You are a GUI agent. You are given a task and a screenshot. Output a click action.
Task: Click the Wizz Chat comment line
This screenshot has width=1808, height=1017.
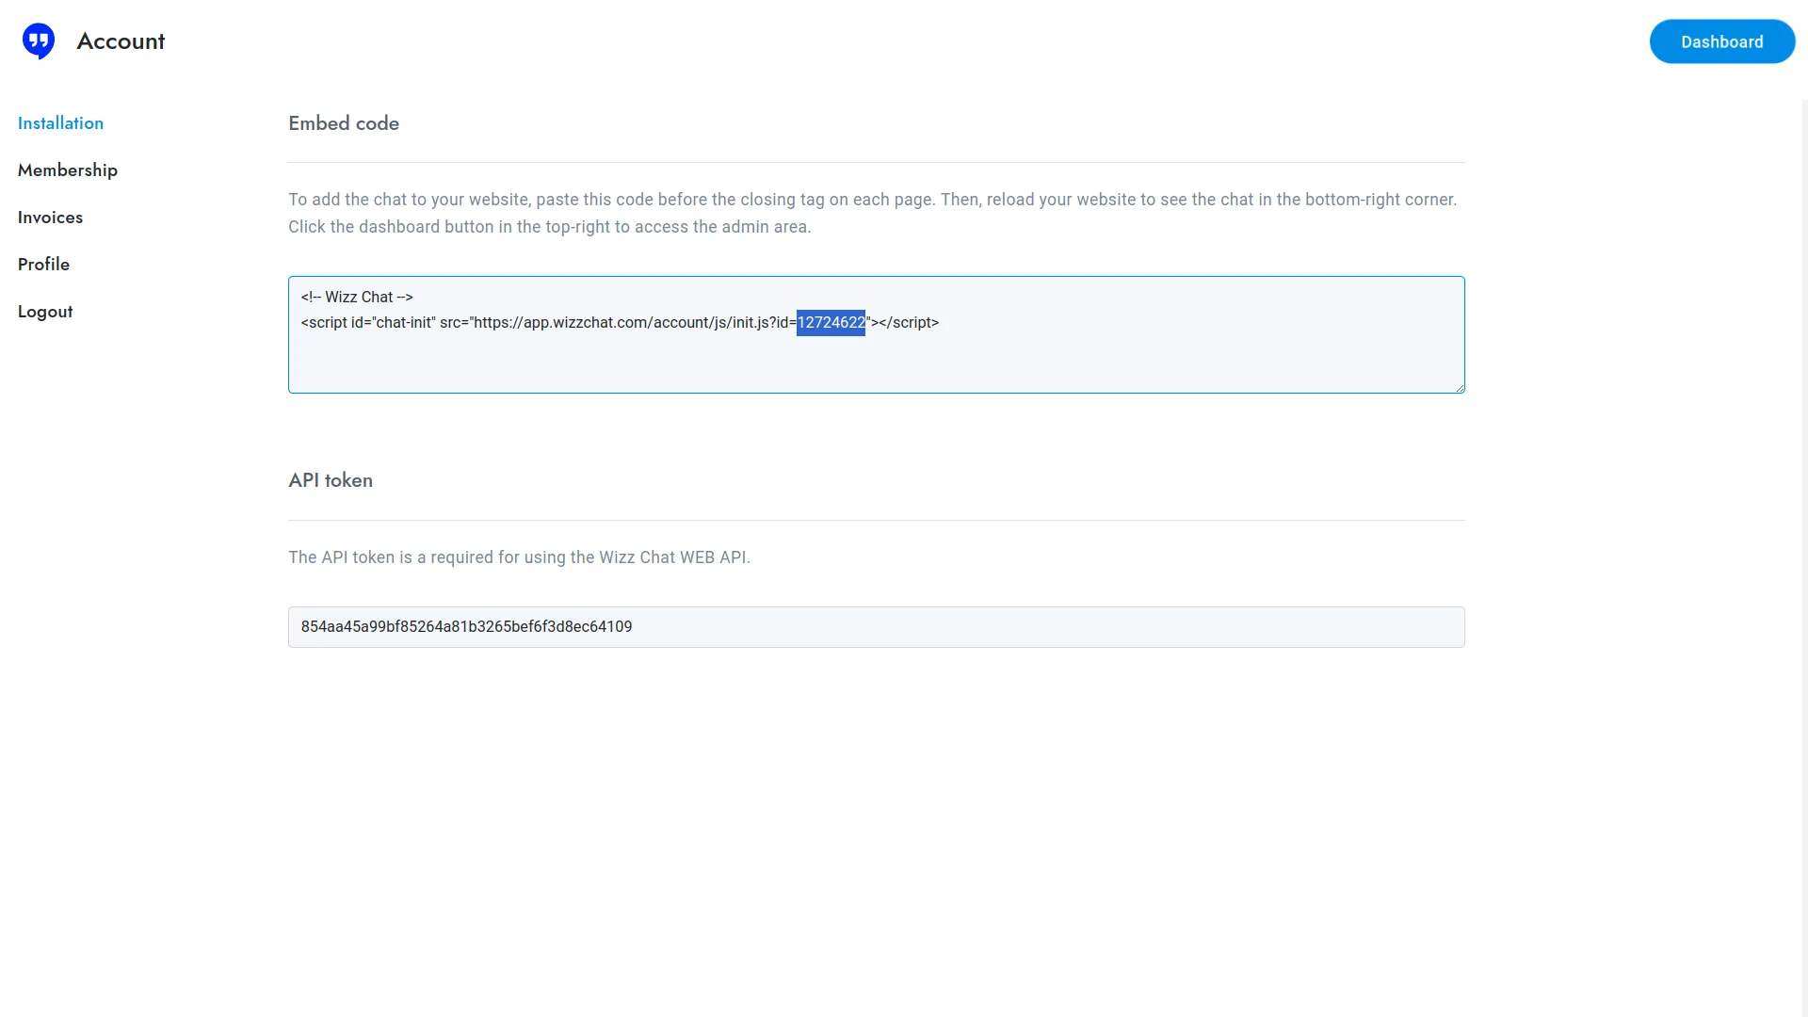[357, 298]
